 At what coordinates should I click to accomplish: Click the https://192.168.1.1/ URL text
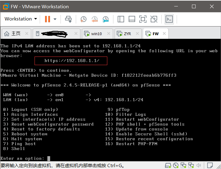coord(72,61)
